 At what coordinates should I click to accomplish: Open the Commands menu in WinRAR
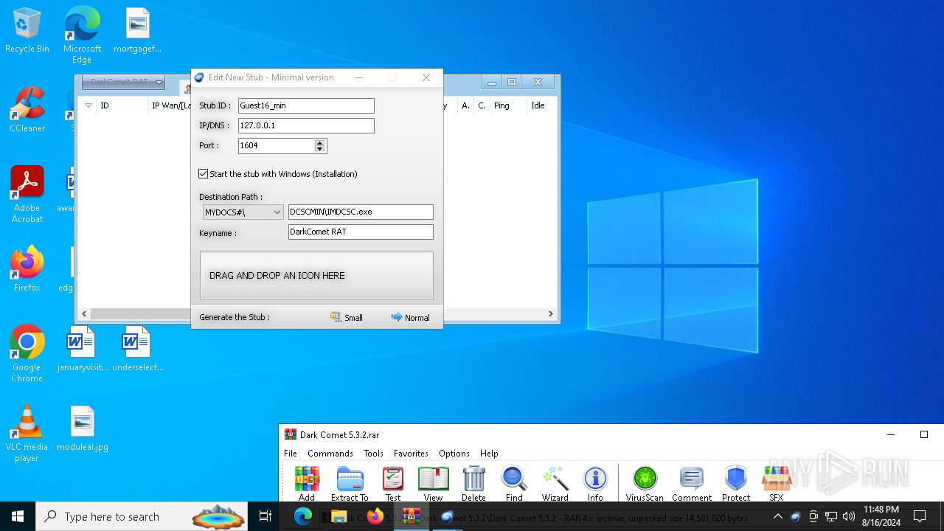[x=330, y=454]
